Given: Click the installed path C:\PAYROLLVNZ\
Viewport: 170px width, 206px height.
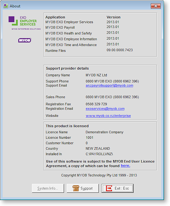Looking at the screenshot, I should (99, 154).
